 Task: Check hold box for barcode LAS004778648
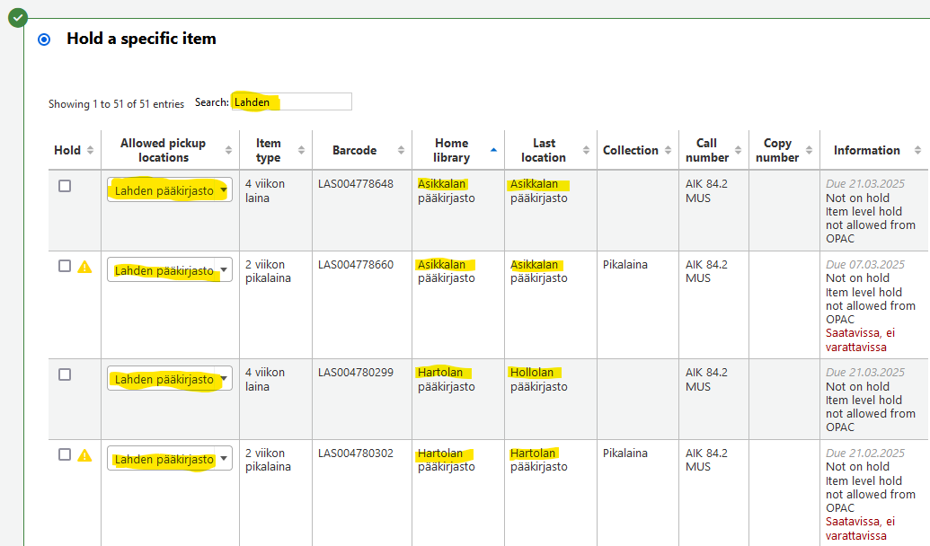(65, 186)
